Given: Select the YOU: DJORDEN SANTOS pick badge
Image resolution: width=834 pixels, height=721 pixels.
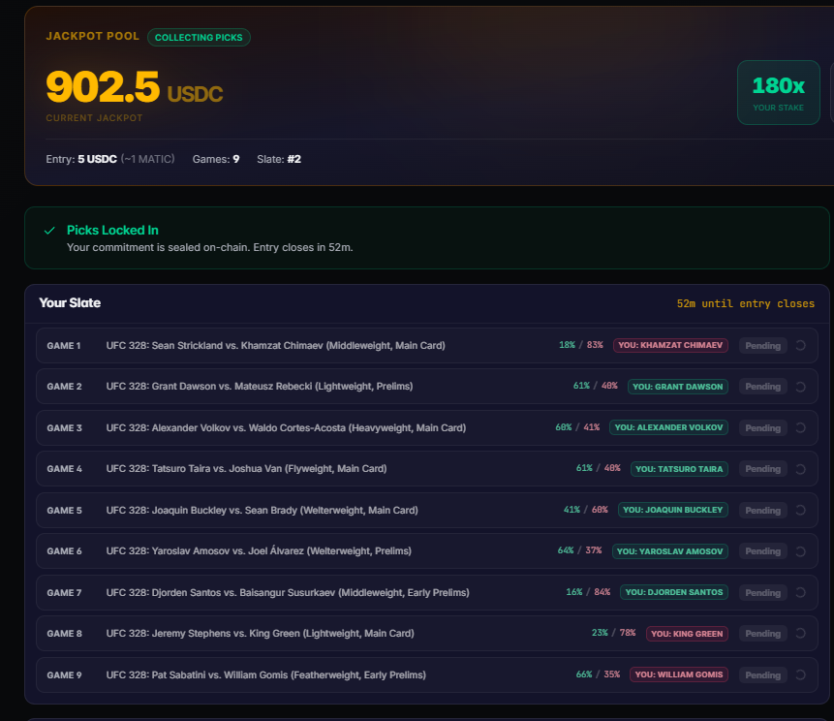Looking at the screenshot, I should (x=674, y=592).
